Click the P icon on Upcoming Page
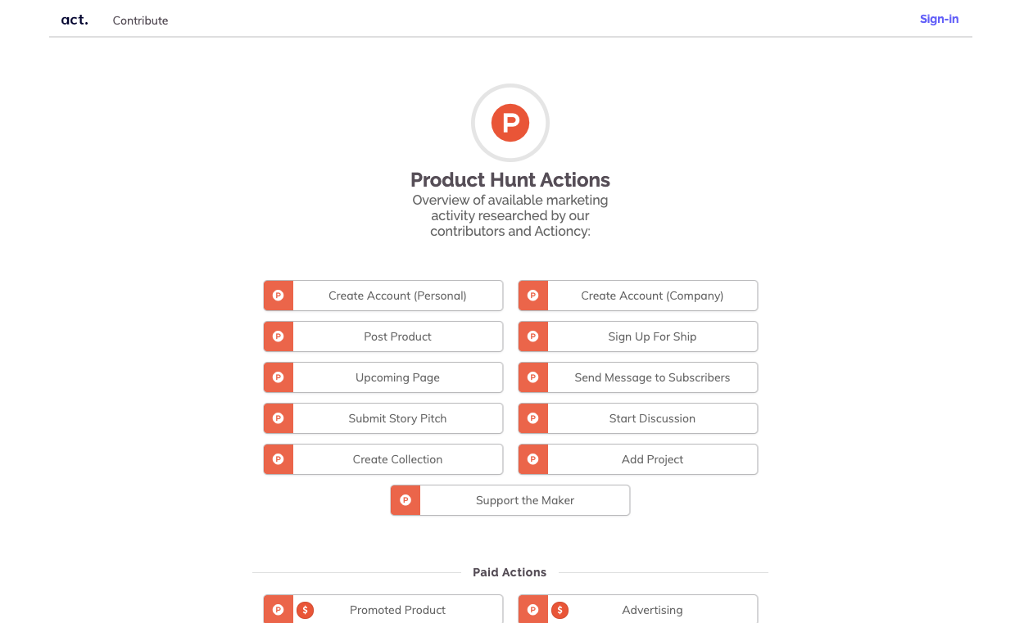This screenshot has width=1024, height=623. click(278, 377)
